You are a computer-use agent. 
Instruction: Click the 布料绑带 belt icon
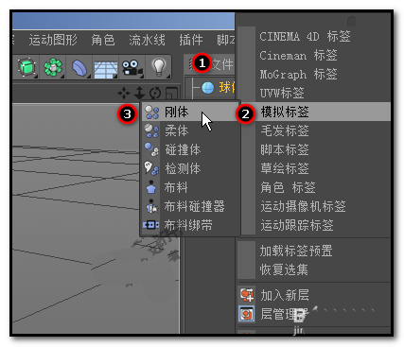click(x=151, y=225)
